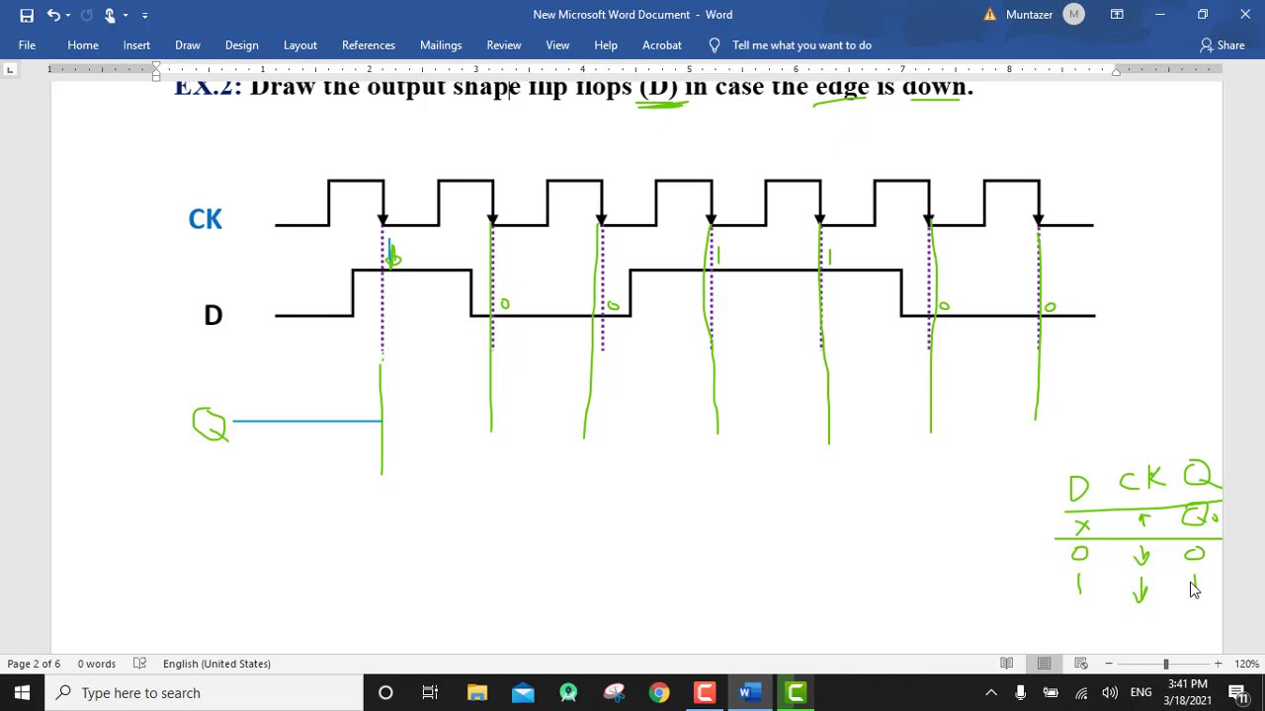Click the zoom out minus button

coord(1109,664)
